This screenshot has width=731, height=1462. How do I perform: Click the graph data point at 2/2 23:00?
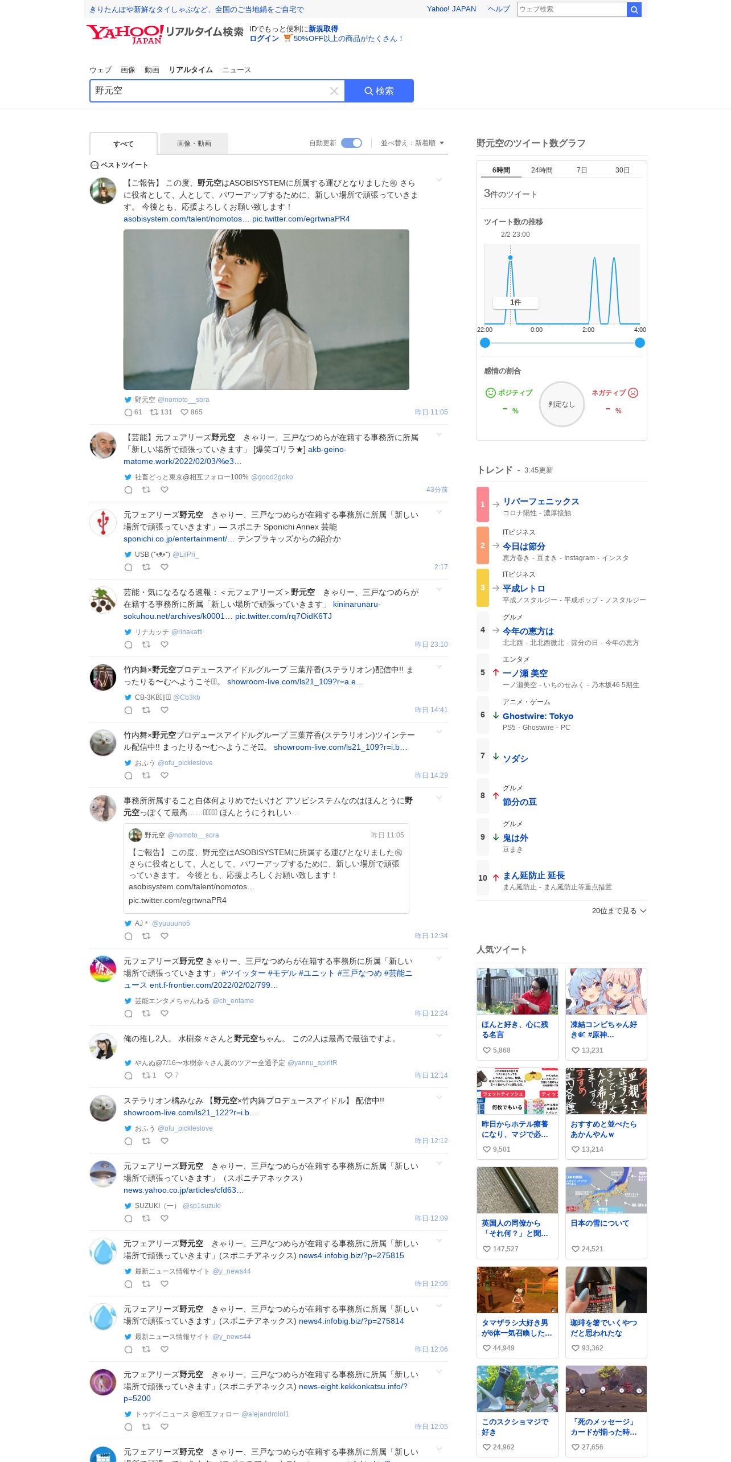(511, 258)
